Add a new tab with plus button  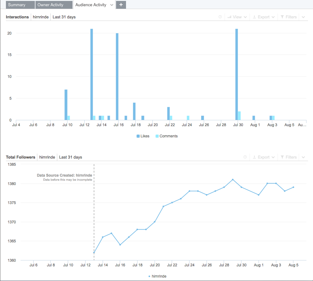pyautogui.click(x=121, y=5)
